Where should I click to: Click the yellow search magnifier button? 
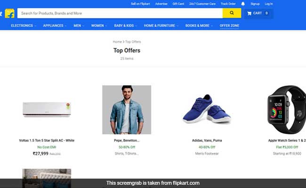click(232, 13)
